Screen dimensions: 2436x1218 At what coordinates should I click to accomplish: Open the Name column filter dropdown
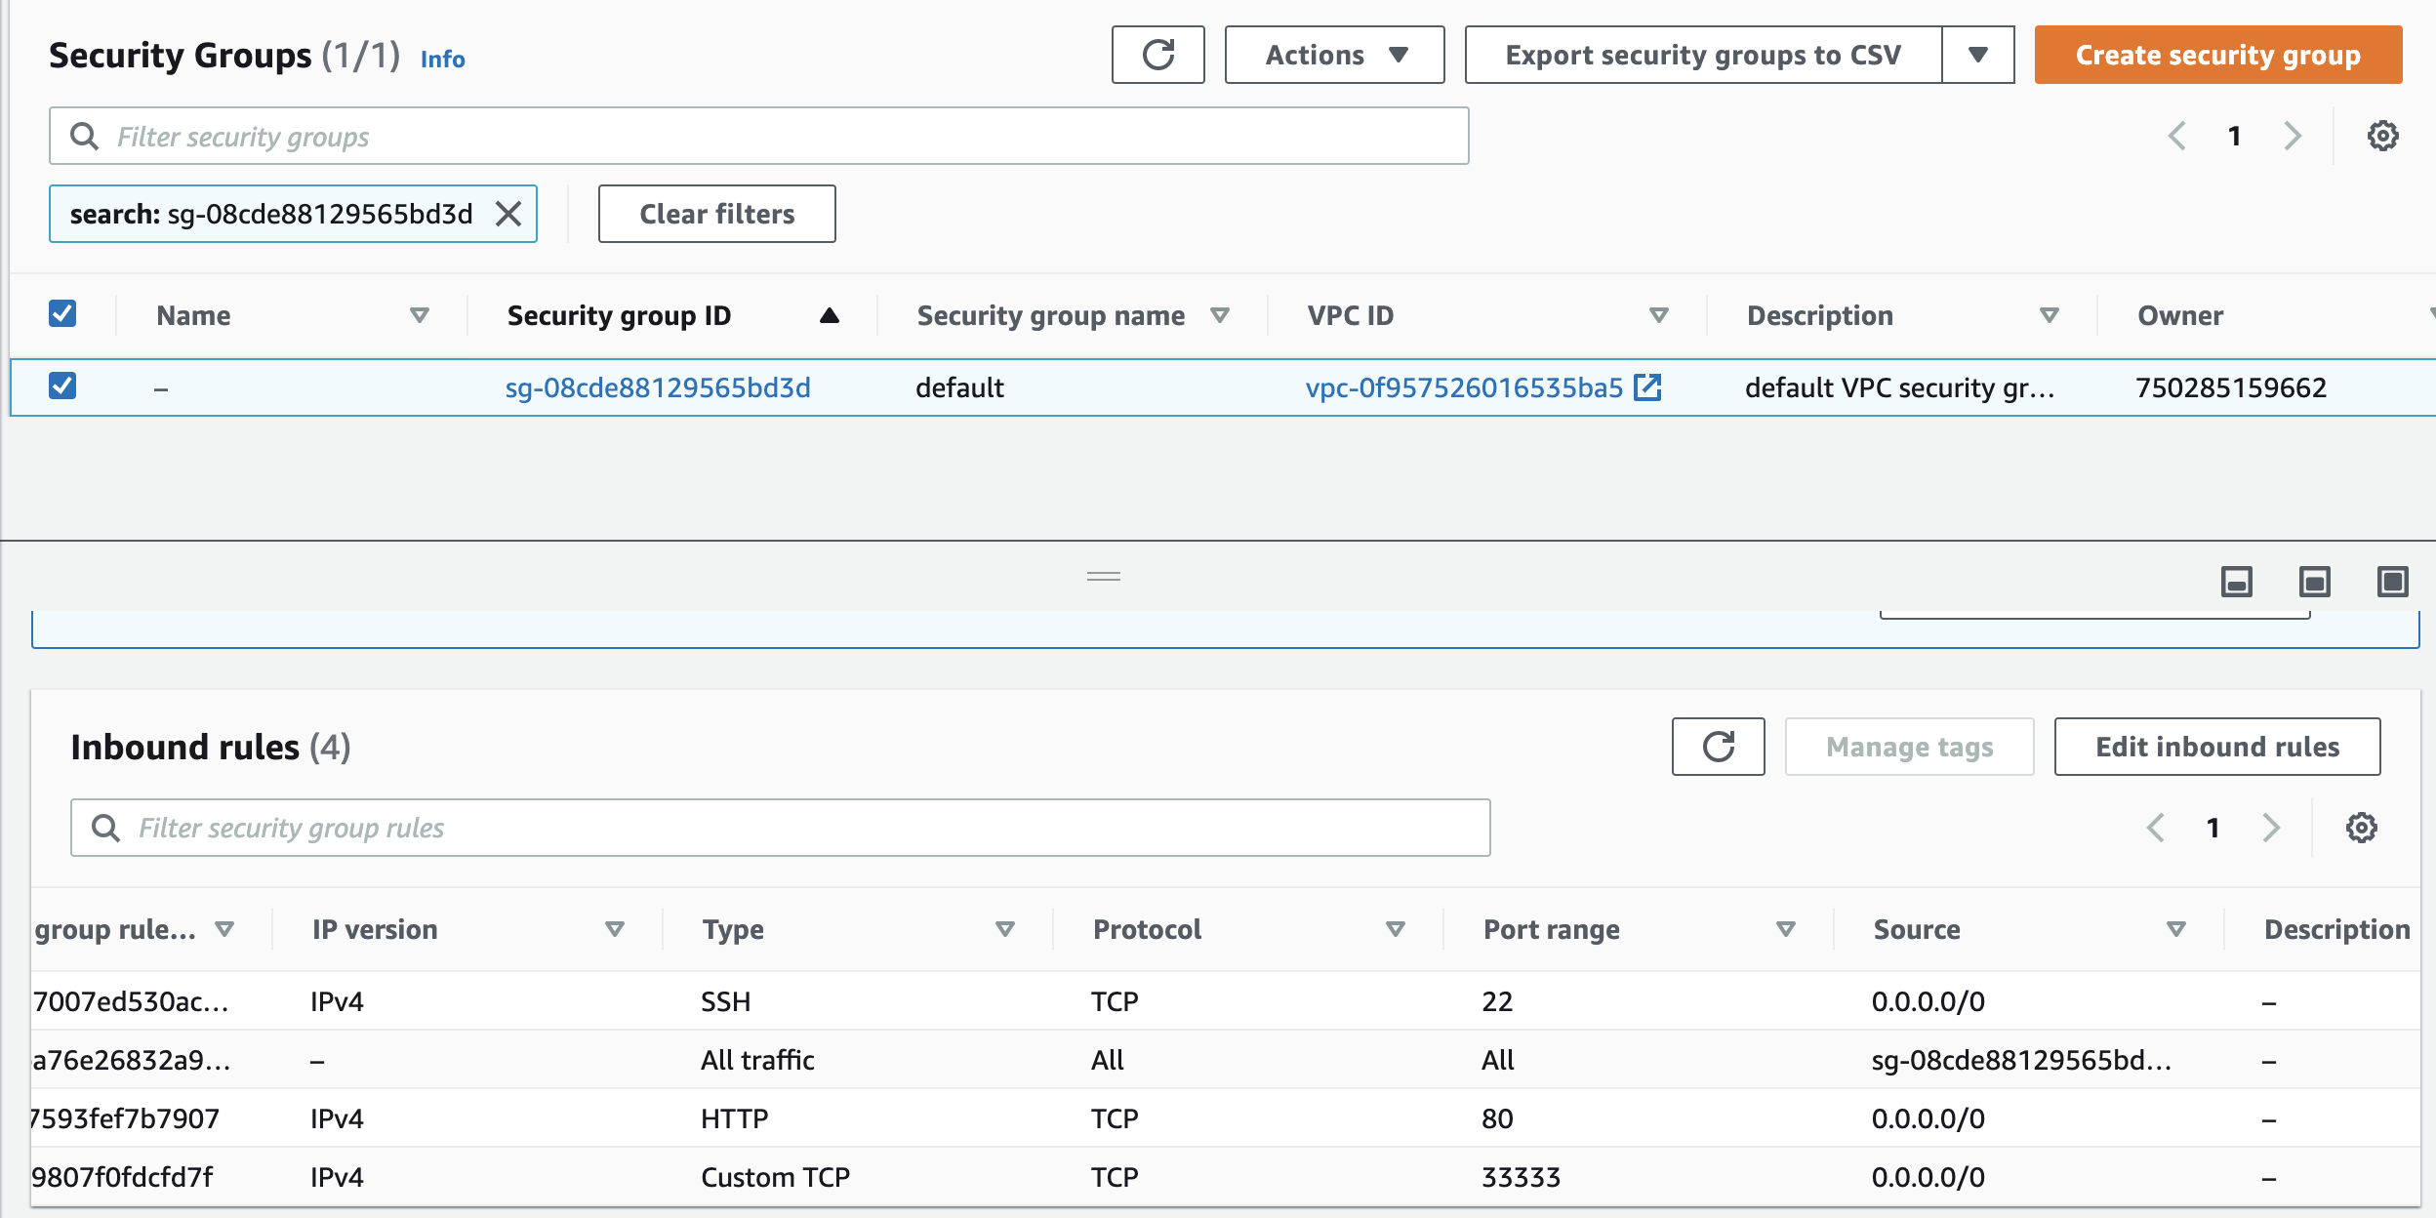click(420, 314)
